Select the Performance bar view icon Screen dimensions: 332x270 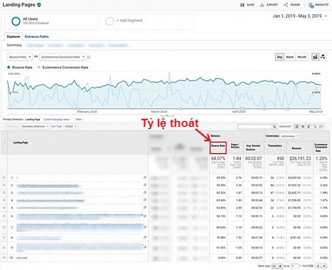point(309,126)
